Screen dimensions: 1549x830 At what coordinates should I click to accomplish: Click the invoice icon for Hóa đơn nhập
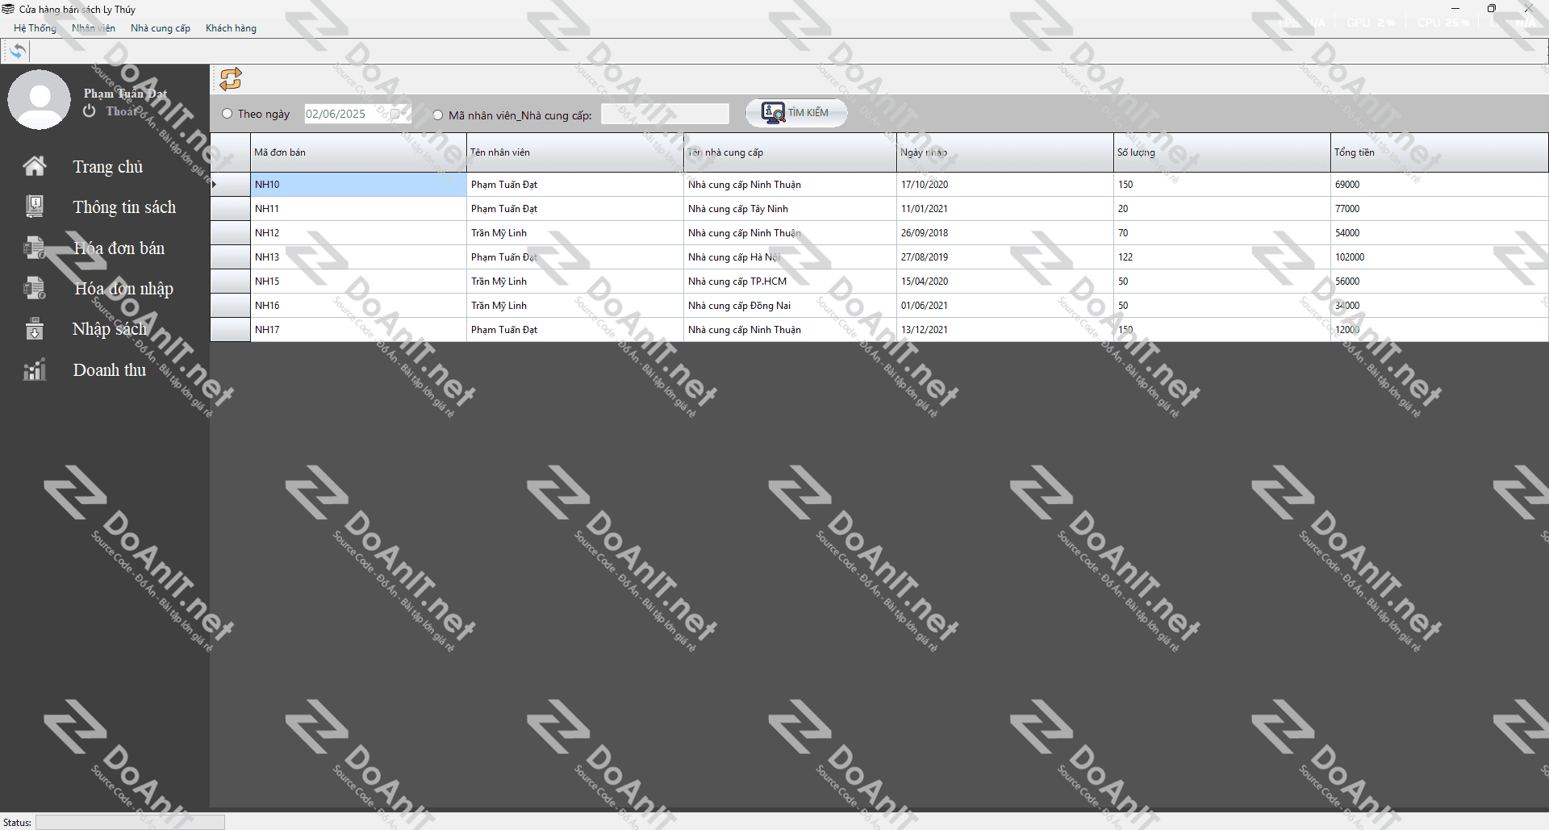pyautogui.click(x=35, y=288)
